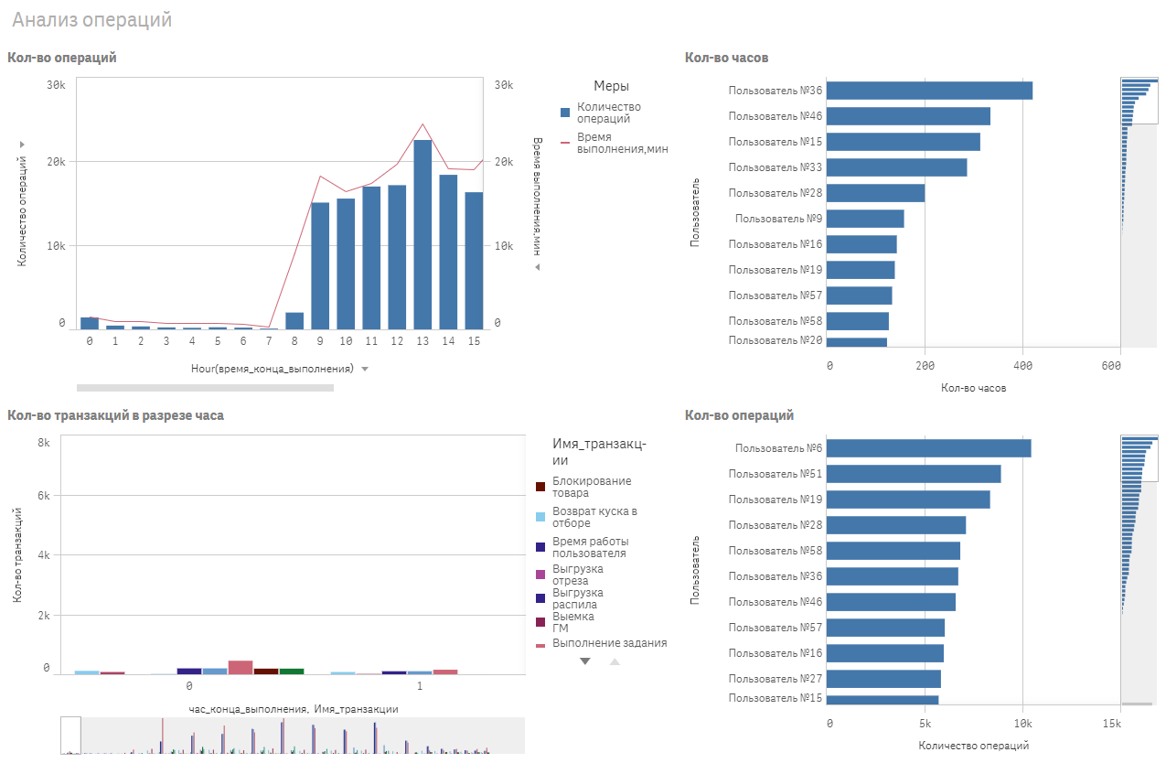Click the arrow beside right axis label Время выполнения

pos(537,267)
